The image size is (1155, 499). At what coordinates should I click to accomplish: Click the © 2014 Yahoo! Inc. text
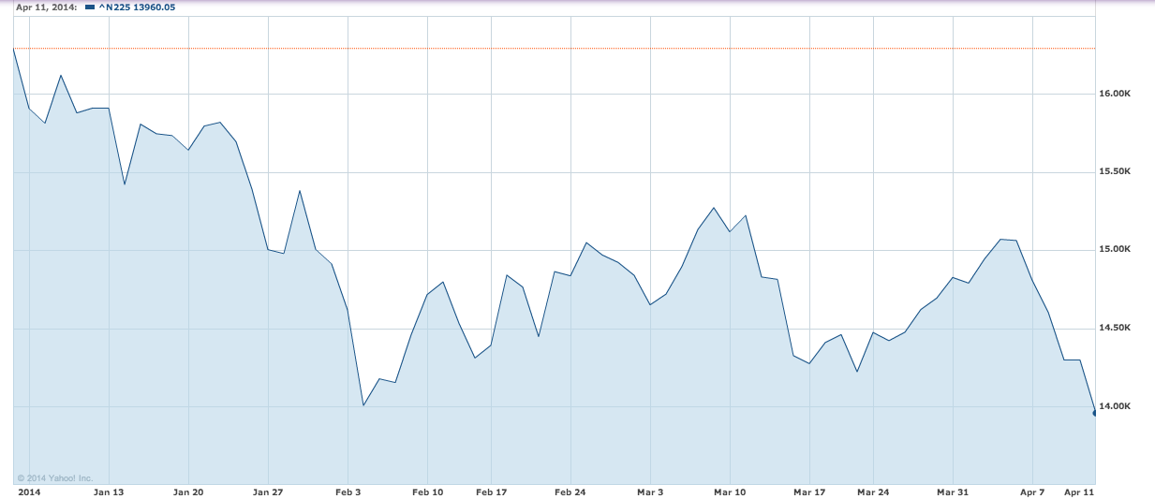(53, 477)
